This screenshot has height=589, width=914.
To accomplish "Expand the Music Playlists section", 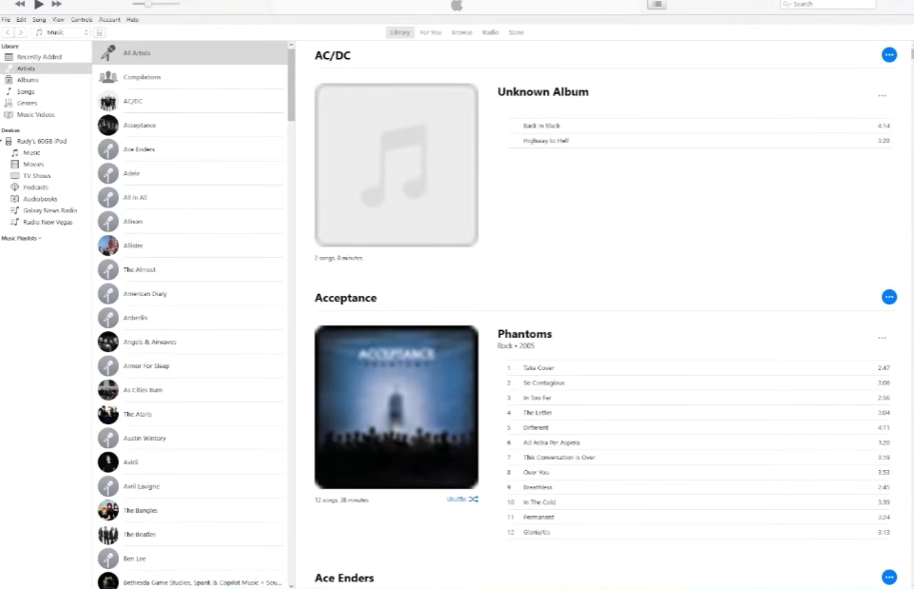I will tap(22, 239).
